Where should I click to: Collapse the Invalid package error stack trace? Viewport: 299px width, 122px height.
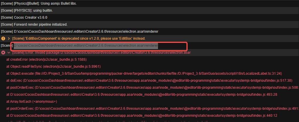(x=9, y=53)
